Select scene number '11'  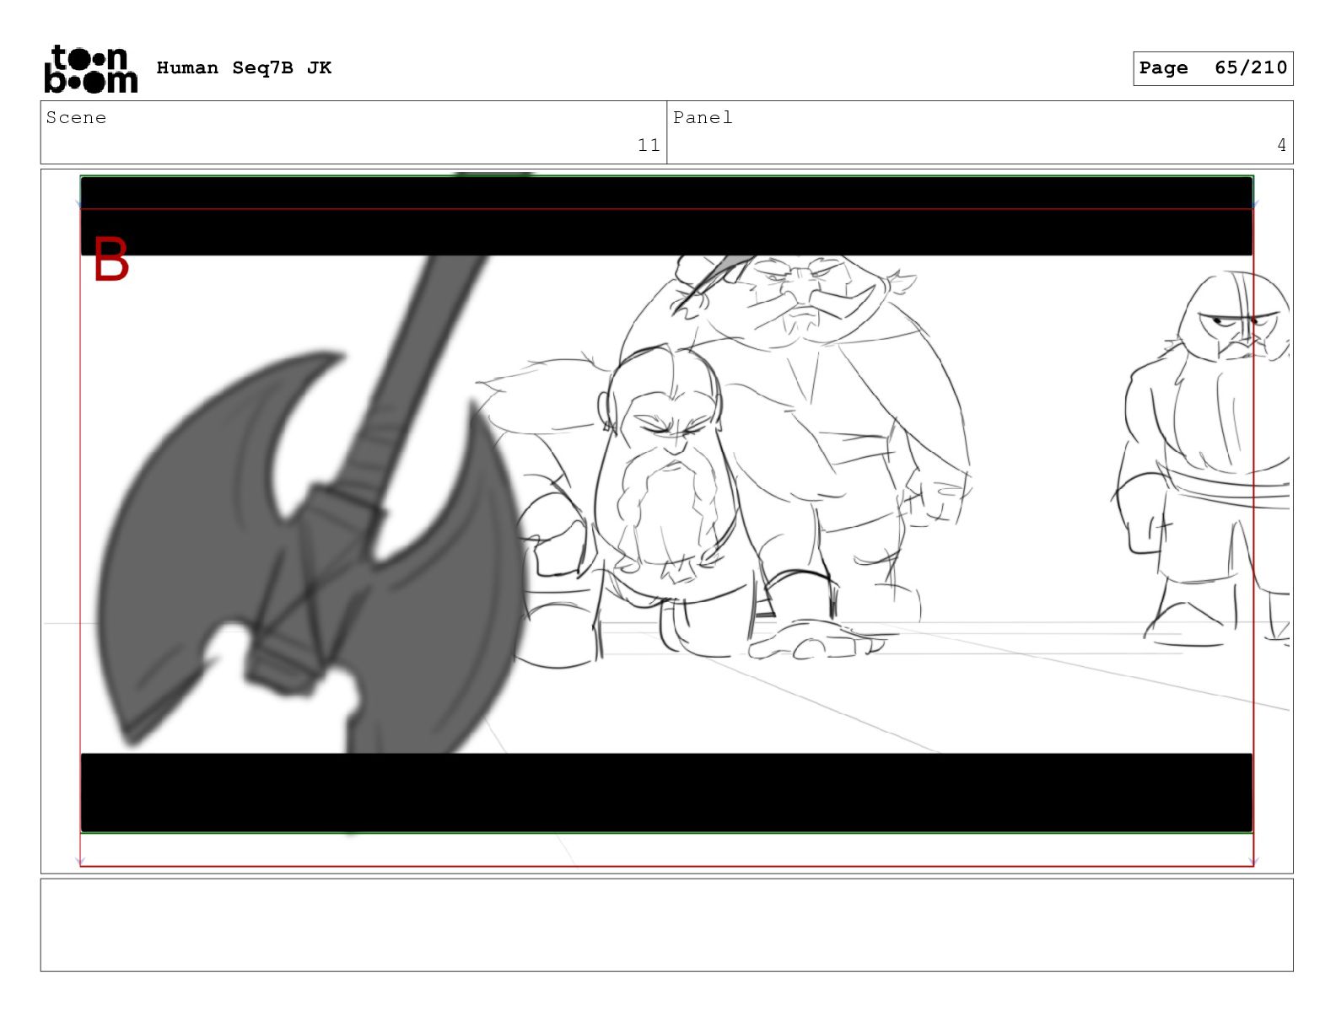click(x=649, y=146)
